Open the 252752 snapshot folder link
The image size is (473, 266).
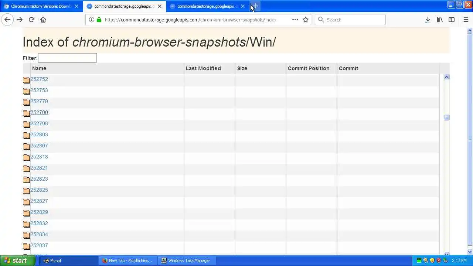pyautogui.click(x=39, y=79)
